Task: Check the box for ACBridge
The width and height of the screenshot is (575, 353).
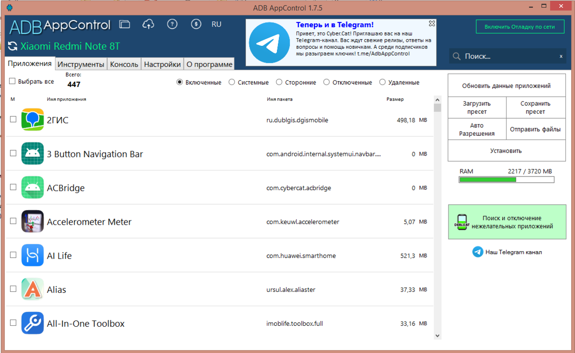Action: pos(13,188)
